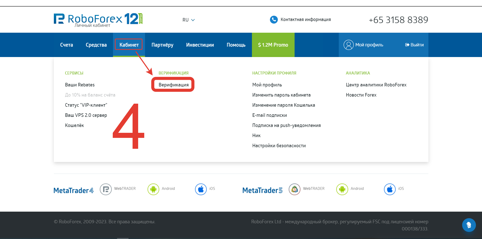This screenshot has width=482, height=239.
Task: Open E-mail подписки
Action: [270, 115]
